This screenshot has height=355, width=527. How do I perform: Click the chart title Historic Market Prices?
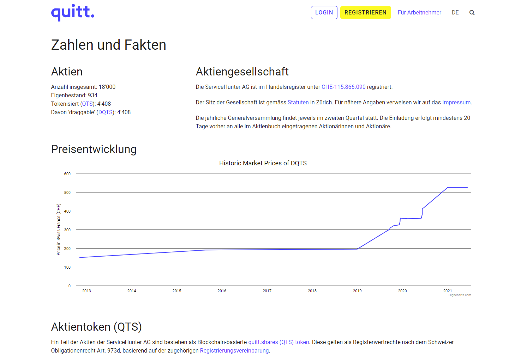click(263, 163)
